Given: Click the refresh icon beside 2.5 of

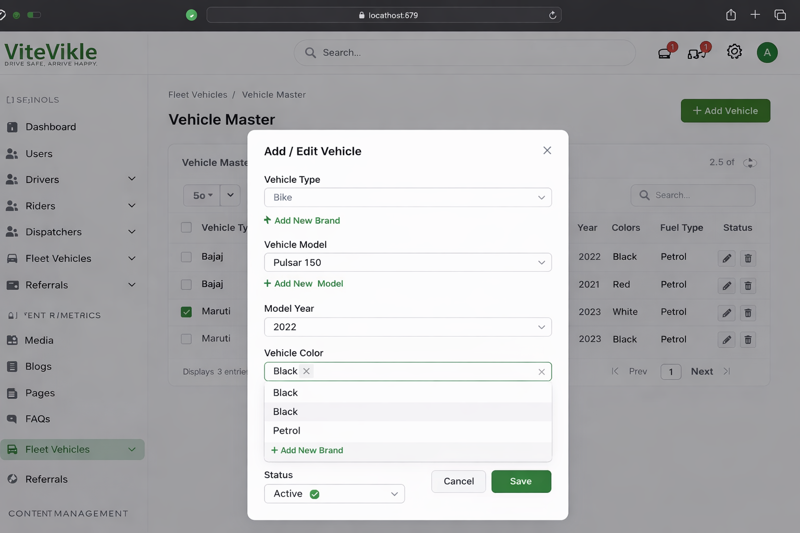Looking at the screenshot, I should pyautogui.click(x=749, y=162).
